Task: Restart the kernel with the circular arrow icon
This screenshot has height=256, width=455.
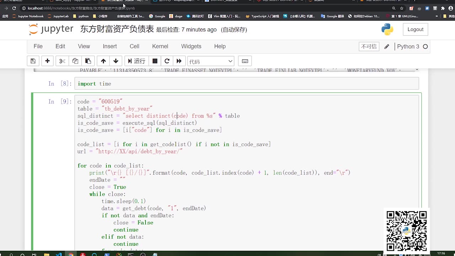Action: click(167, 61)
